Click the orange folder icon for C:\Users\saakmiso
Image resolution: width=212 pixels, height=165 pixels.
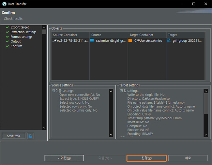130,40
